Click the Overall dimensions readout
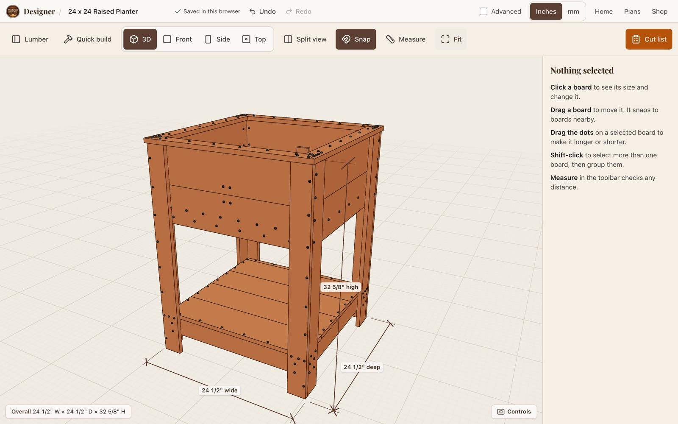Image resolution: width=678 pixels, height=424 pixels. pyautogui.click(x=68, y=412)
